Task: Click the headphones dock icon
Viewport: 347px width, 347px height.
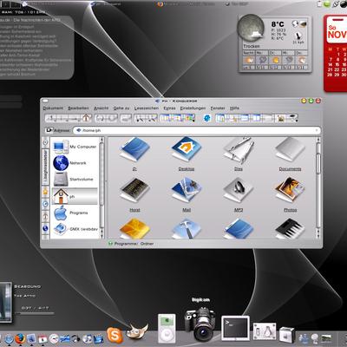Action: tap(75, 339)
